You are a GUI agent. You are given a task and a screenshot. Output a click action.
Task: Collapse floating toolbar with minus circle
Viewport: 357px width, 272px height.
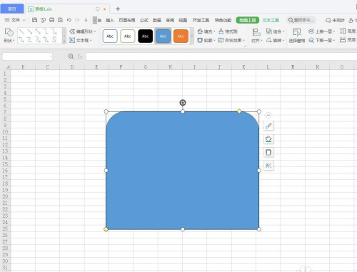coord(268,115)
